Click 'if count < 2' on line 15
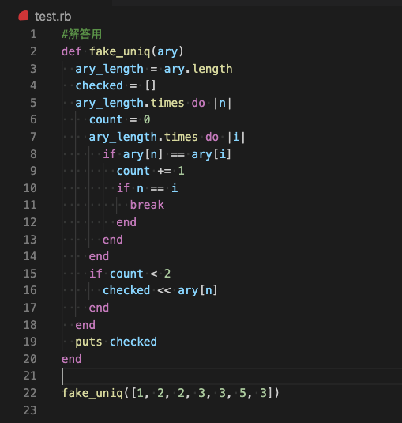Viewport: 402px width, 423px height. tap(130, 274)
